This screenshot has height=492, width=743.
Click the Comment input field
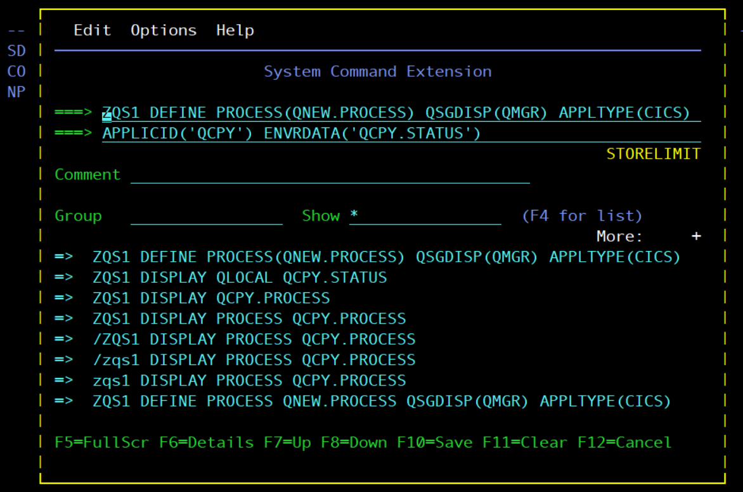pyautogui.click(x=330, y=174)
